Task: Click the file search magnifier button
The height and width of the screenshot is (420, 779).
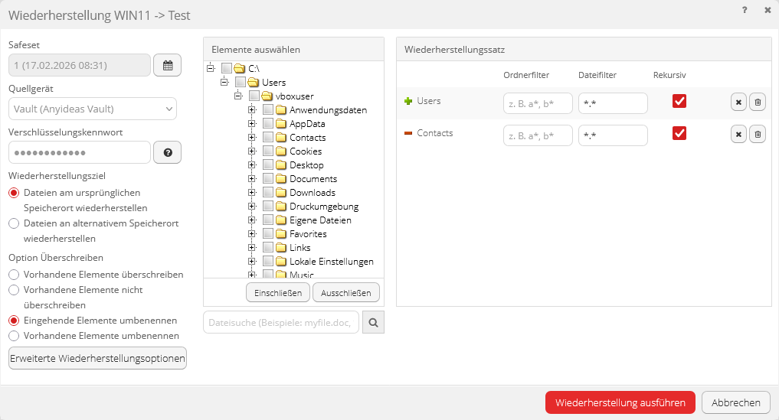Action: coord(373,323)
